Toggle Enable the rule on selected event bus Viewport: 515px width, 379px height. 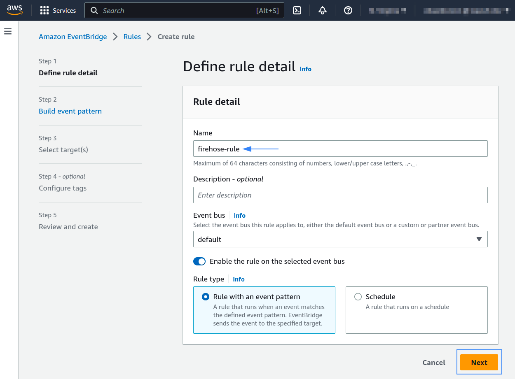(199, 261)
